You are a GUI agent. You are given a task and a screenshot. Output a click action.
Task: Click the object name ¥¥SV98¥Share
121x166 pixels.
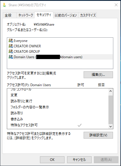click(44, 25)
